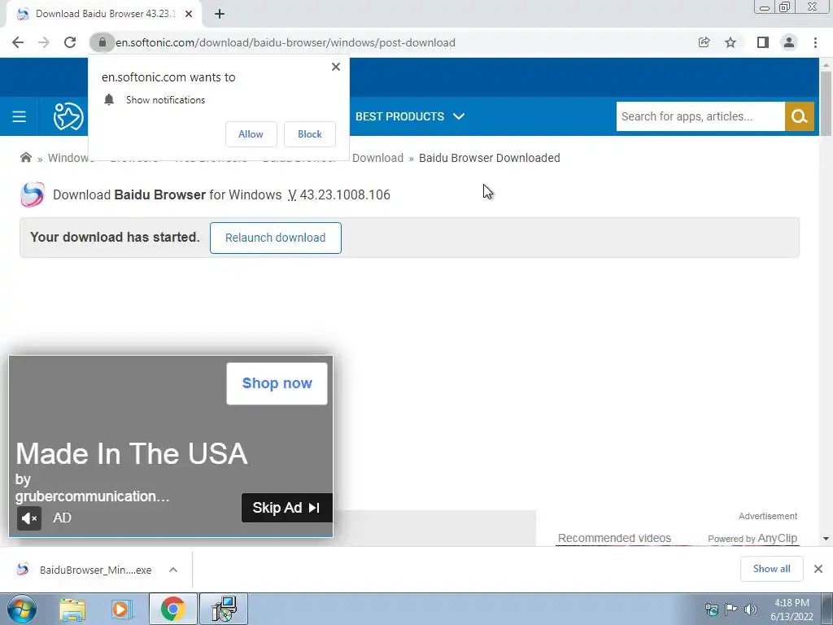Open the Chrome profile avatar
The width and height of the screenshot is (833, 625).
pyautogui.click(x=789, y=42)
